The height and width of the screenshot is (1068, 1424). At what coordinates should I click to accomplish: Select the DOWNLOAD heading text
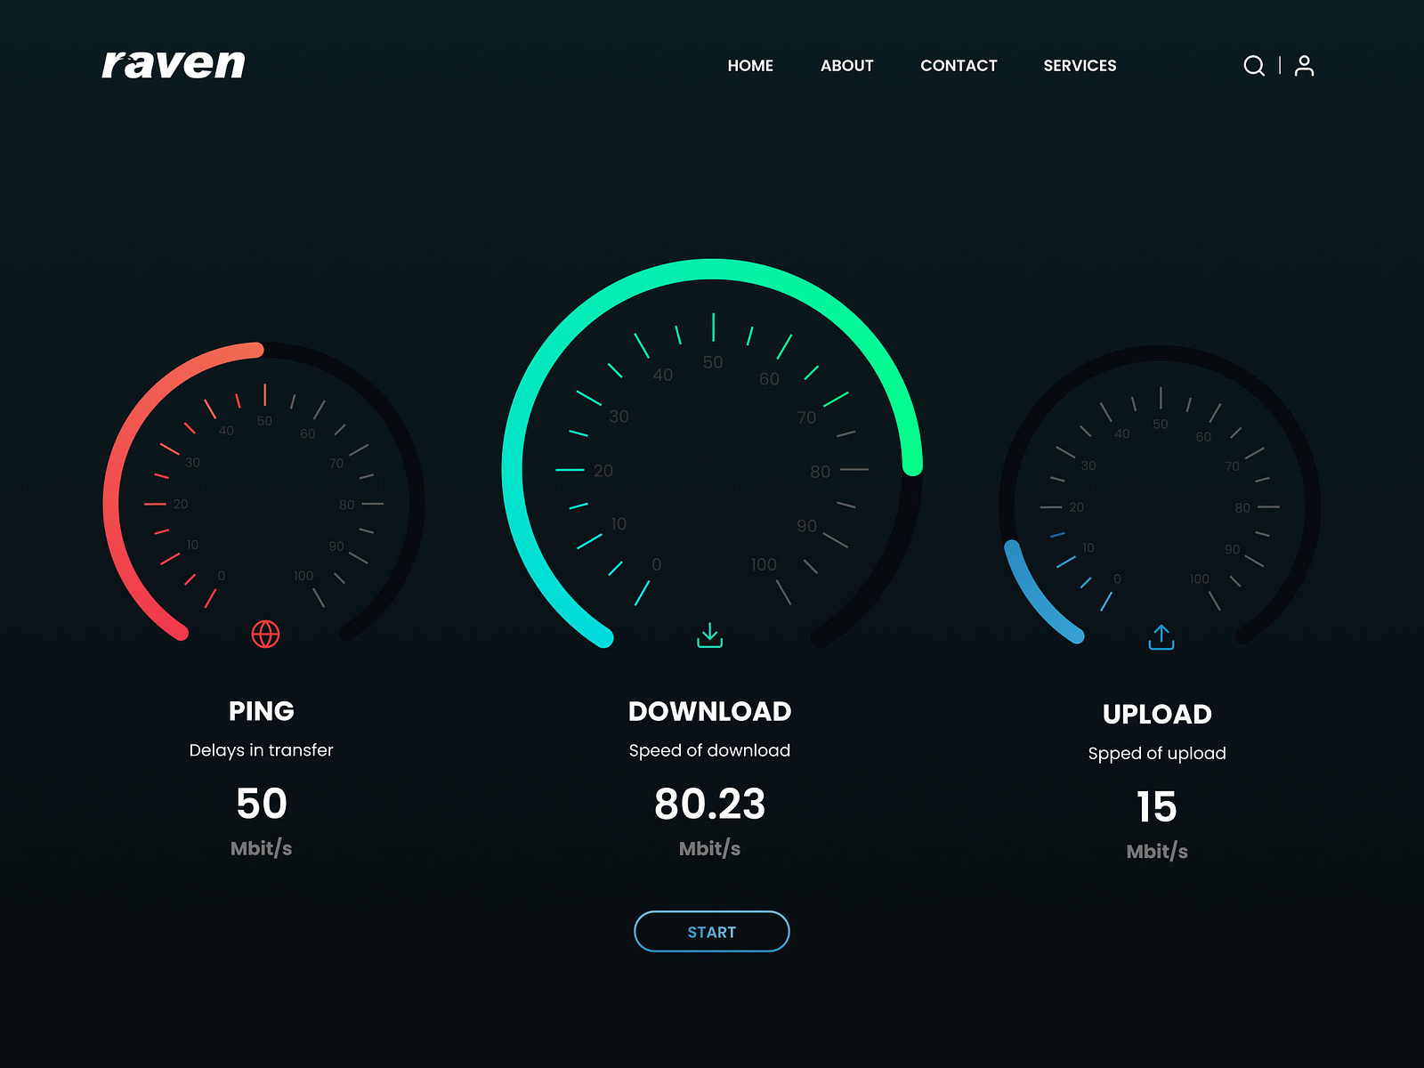click(x=710, y=710)
